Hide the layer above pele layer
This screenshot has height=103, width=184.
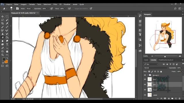tap(145, 79)
